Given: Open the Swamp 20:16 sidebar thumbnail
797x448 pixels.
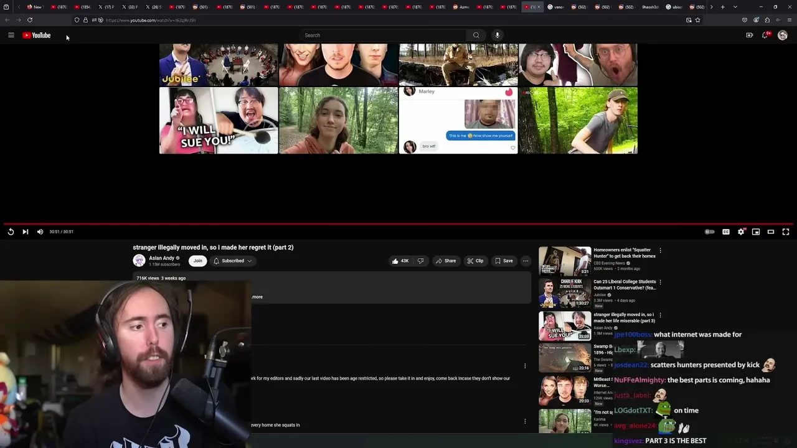Looking at the screenshot, I should 565,358.
